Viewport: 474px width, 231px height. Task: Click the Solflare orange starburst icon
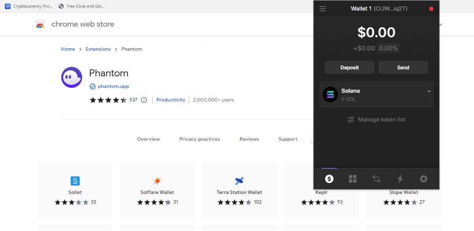(x=157, y=181)
